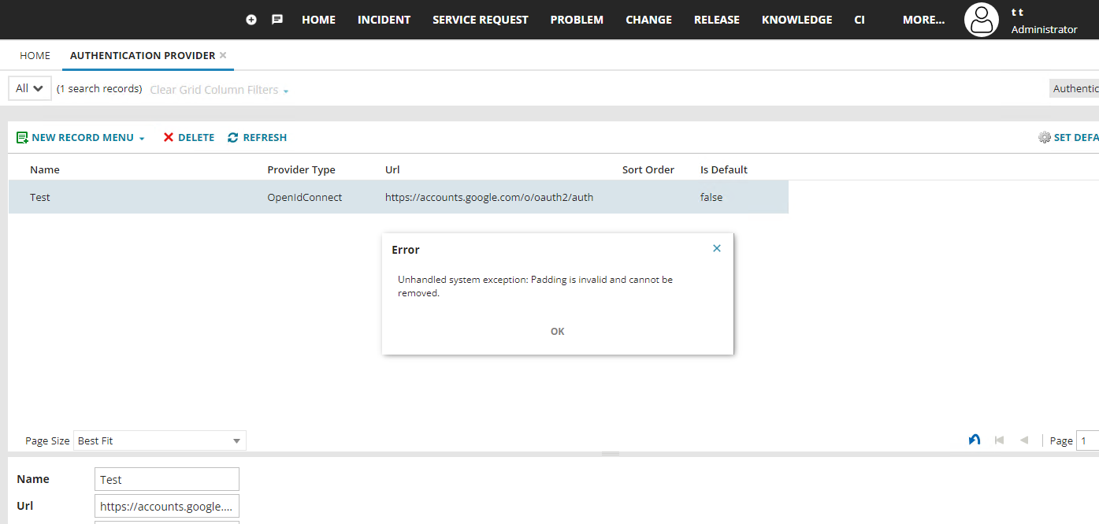Go to first page using pager icon
This screenshot has width=1099, height=524.
pyautogui.click(x=999, y=440)
